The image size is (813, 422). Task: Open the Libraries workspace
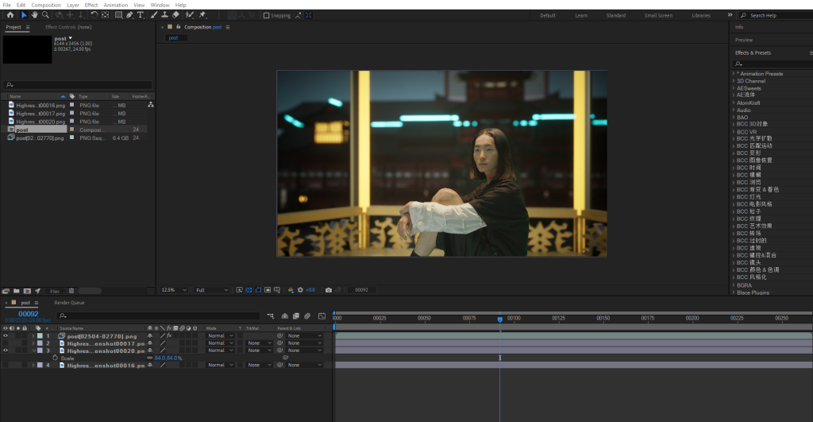coord(700,16)
